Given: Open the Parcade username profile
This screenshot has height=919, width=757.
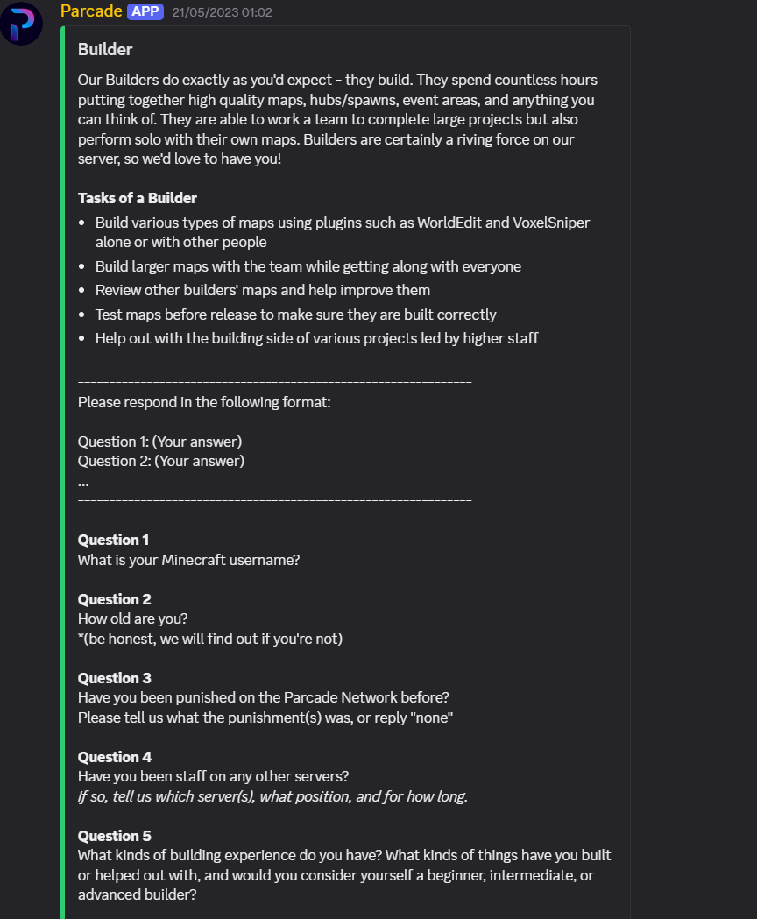Looking at the screenshot, I should click(91, 11).
